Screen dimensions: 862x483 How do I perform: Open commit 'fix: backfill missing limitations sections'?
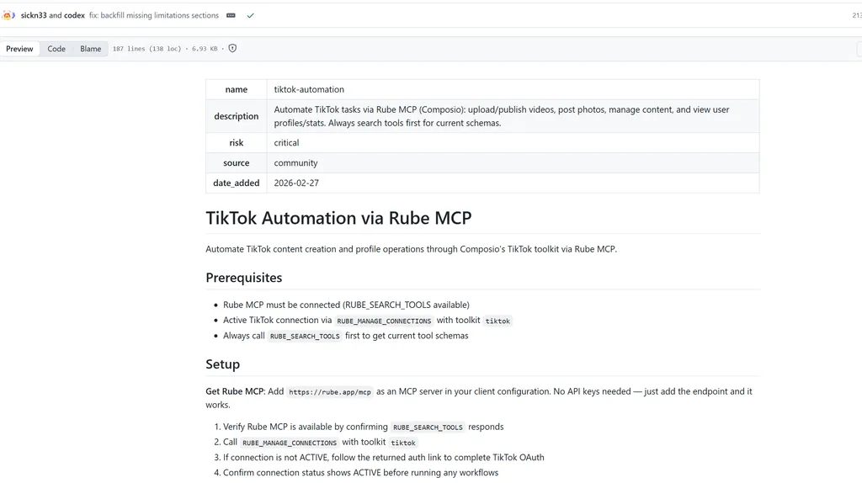pos(154,15)
